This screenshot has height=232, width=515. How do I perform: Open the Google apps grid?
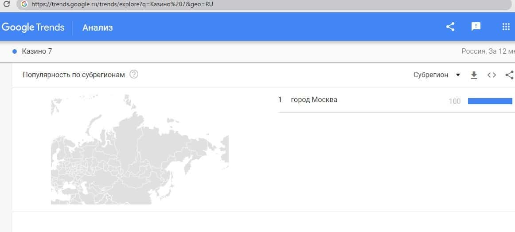pos(506,27)
